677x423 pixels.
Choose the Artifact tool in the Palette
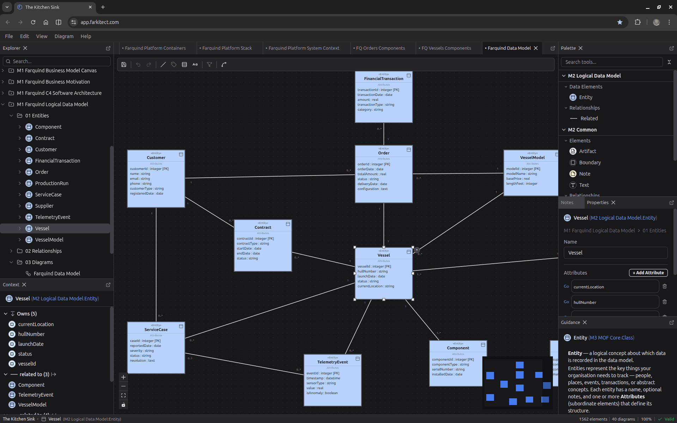587,151
